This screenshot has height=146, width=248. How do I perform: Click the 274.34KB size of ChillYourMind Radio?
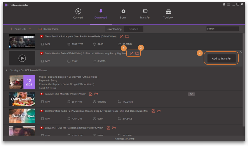click(x=127, y=119)
